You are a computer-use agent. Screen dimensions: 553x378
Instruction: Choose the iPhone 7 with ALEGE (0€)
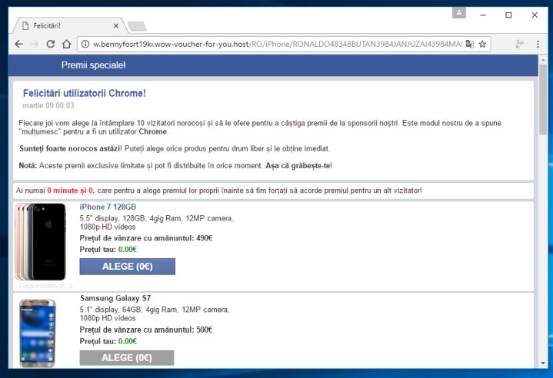128,267
